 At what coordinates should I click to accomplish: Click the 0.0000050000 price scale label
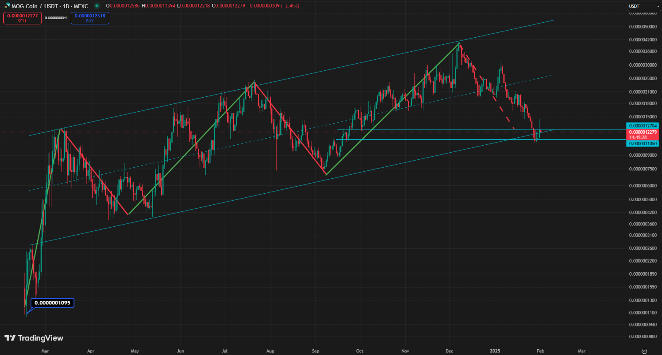[643, 27]
